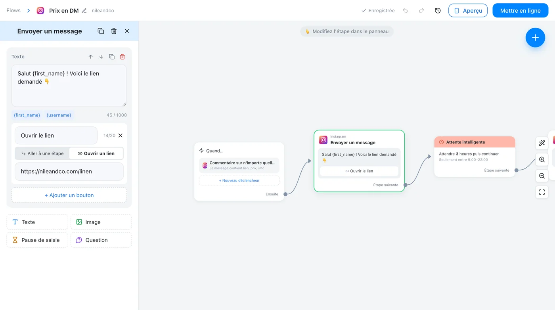This screenshot has width=555, height=310.
Task: Delete step using panel header trash icon
Action: point(114,31)
